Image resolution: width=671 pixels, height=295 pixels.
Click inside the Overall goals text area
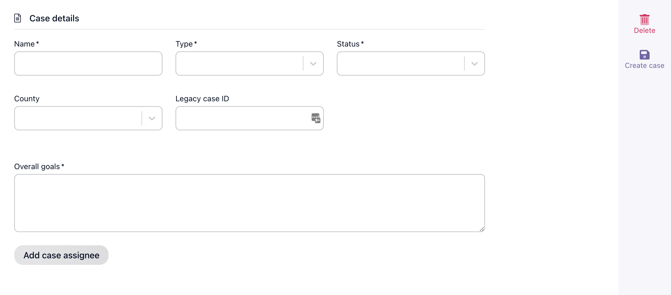249,203
